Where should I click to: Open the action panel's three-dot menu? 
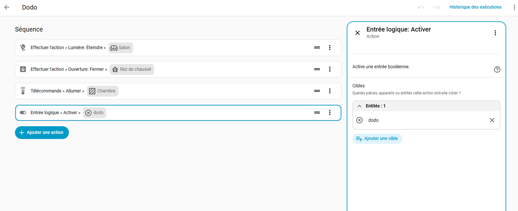495,33
